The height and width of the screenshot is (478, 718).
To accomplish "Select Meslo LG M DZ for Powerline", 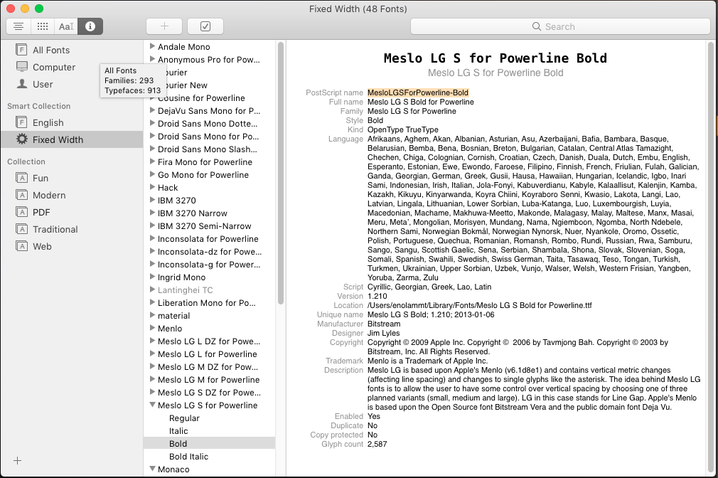I will [x=208, y=367].
